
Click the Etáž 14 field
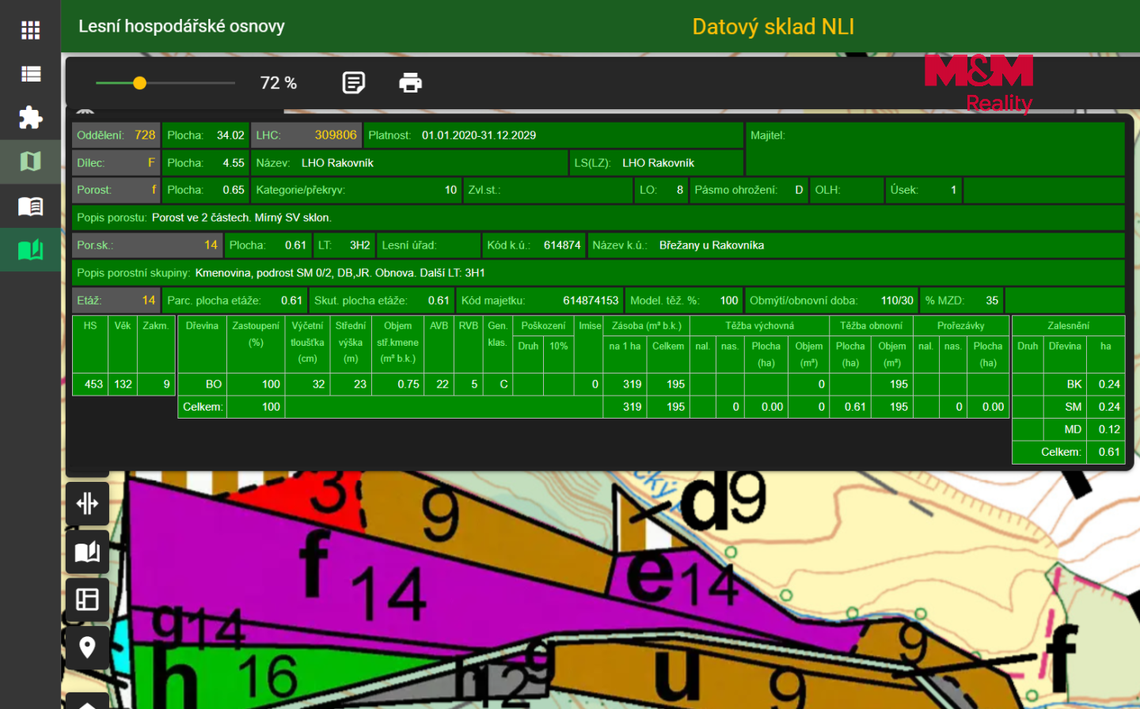(x=116, y=301)
